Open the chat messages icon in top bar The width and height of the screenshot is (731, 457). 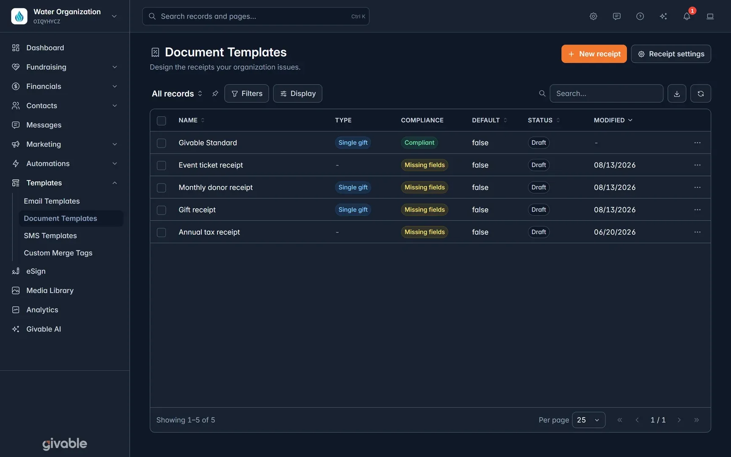tap(616, 16)
